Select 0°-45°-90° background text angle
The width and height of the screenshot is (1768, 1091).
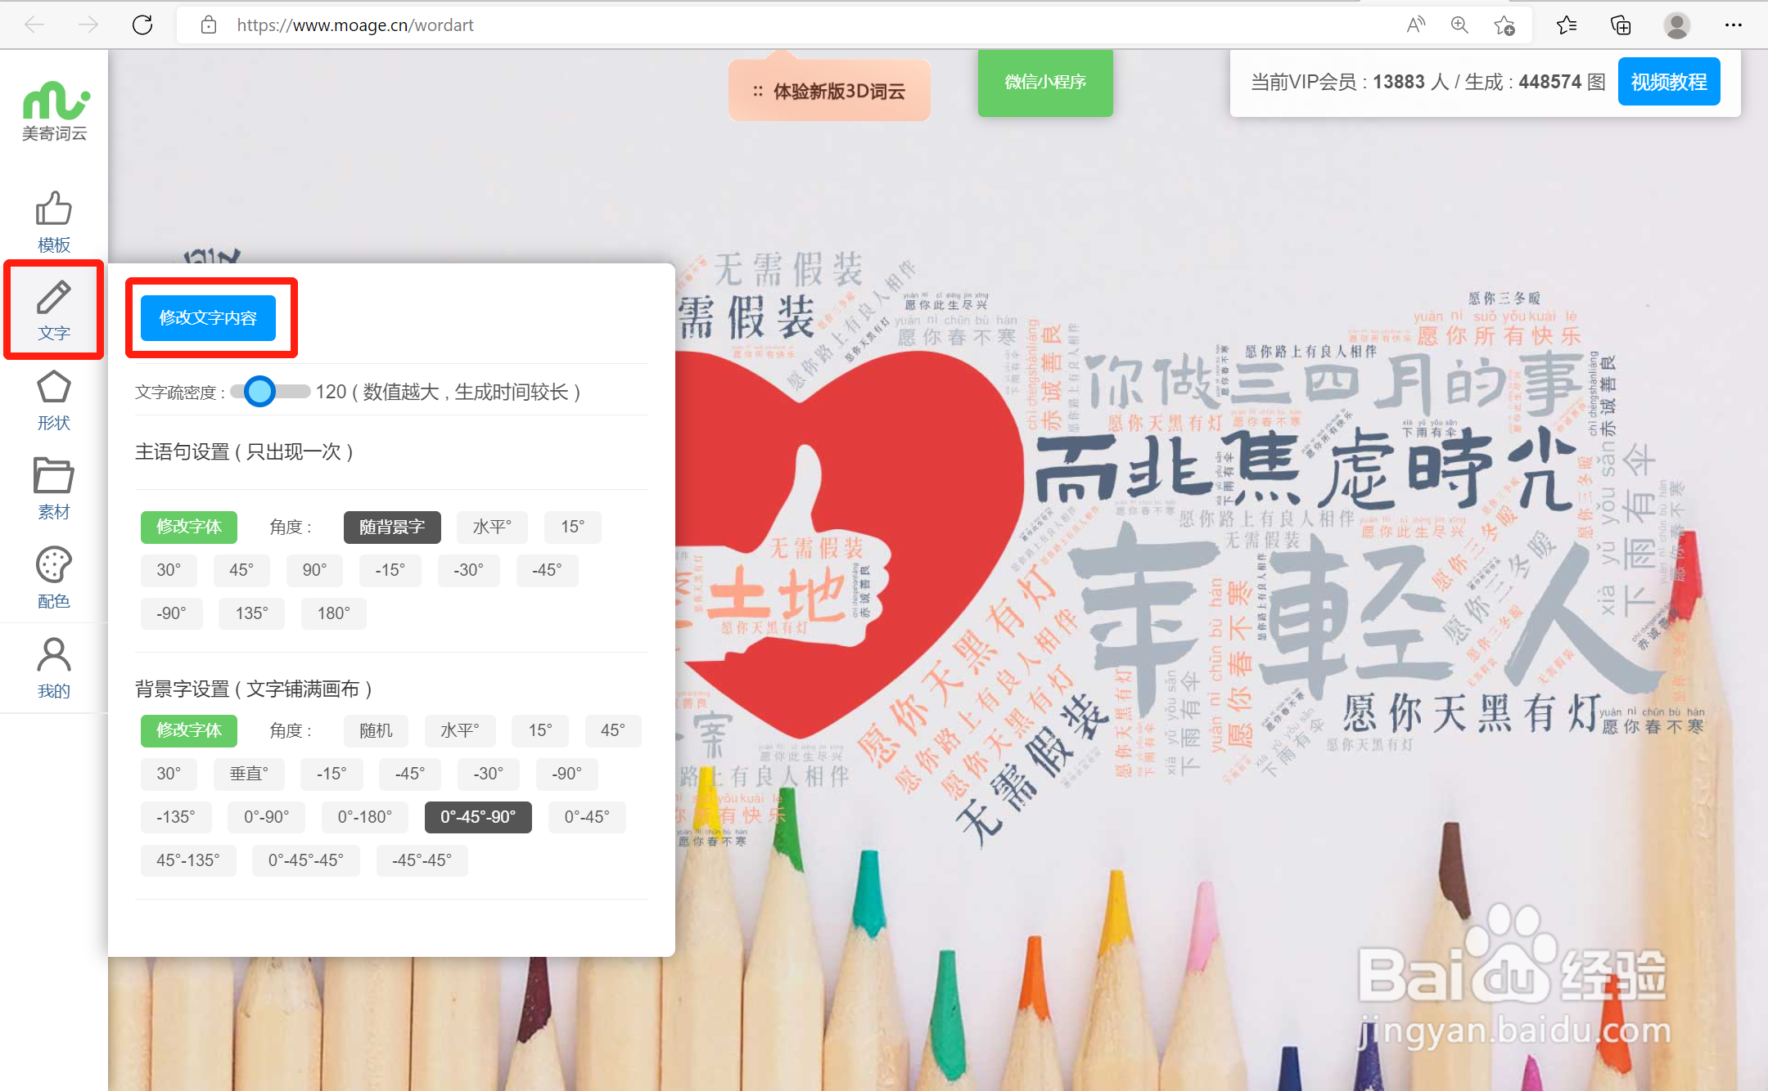pyautogui.click(x=478, y=817)
